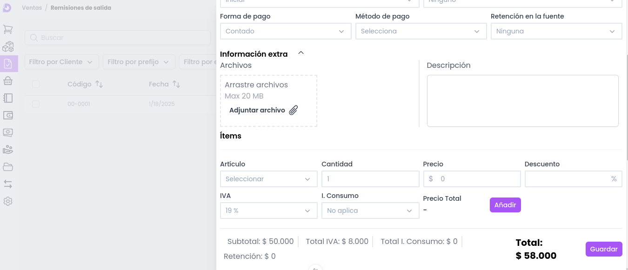
Task: Toggle the select-all checkbox in table header
Action: [x=36, y=84]
